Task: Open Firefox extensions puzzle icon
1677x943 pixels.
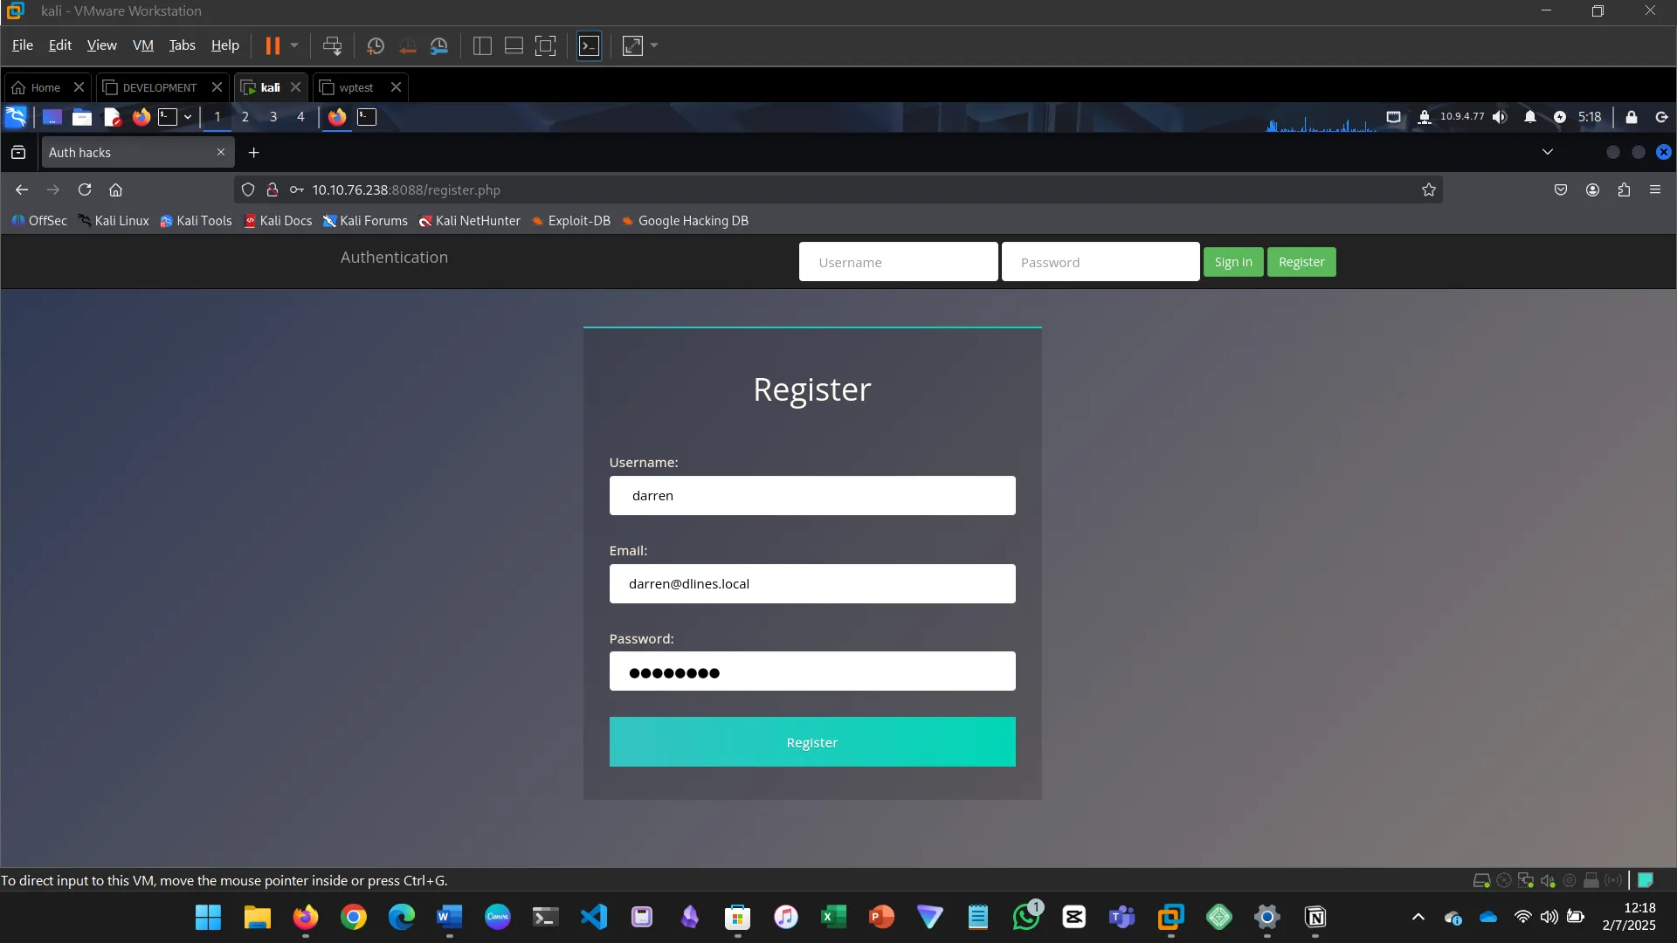Action: coord(1624,189)
